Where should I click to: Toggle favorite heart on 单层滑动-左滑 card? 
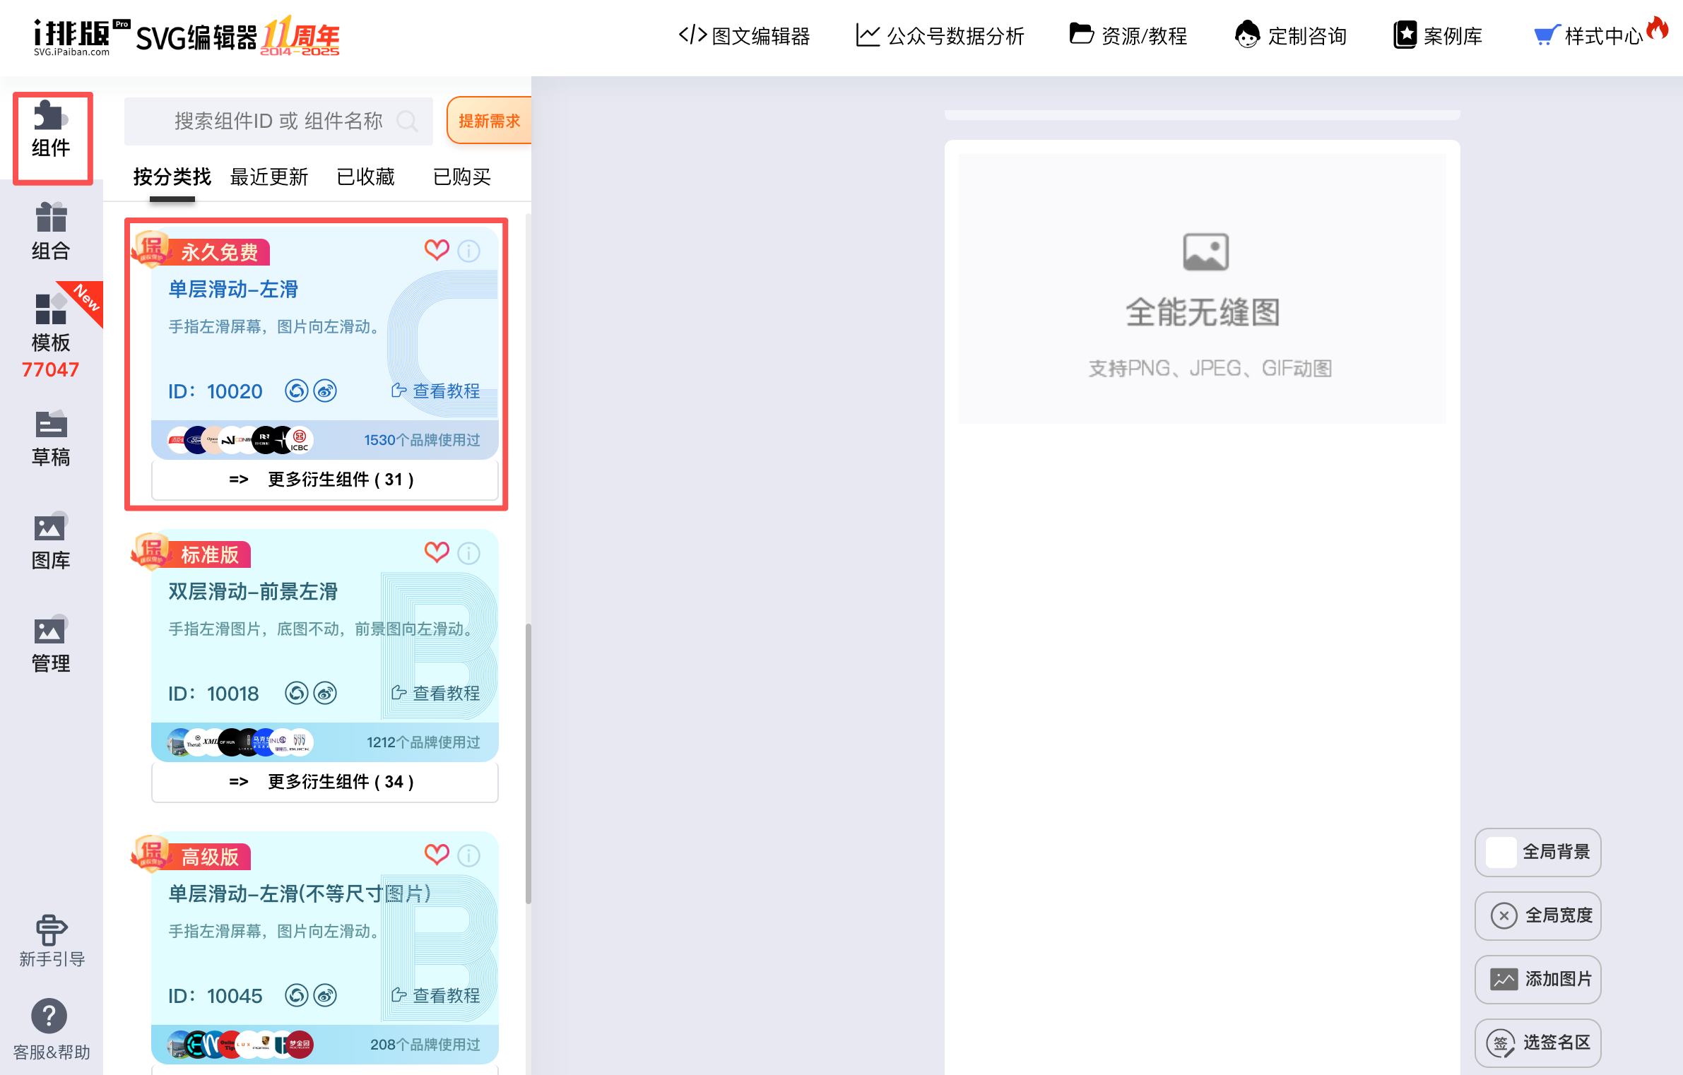point(437,249)
